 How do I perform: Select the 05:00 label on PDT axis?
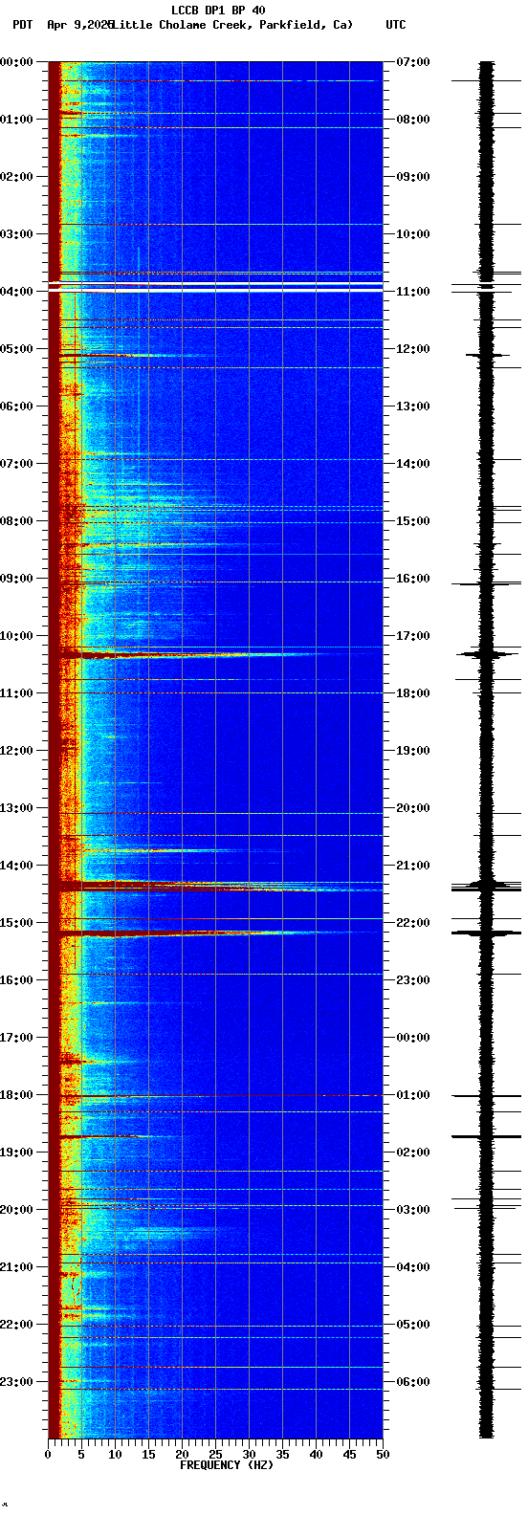pyautogui.click(x=16, y=349)
